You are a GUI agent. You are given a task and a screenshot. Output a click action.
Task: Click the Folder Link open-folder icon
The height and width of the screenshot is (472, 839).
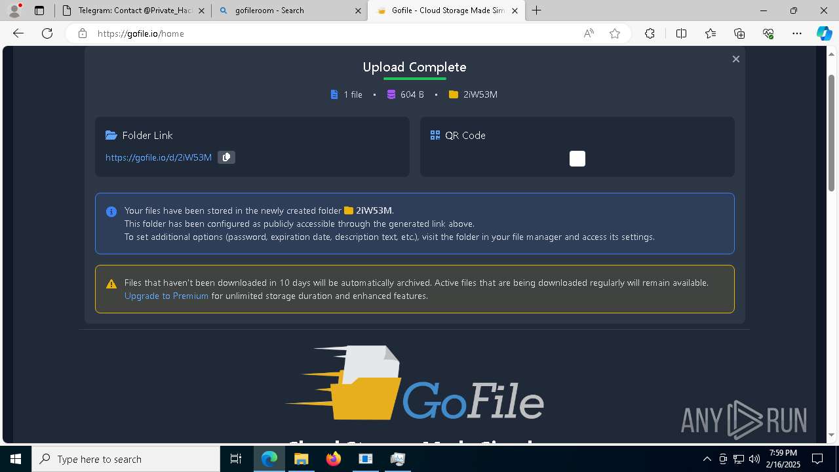click(x=111, y=135)
